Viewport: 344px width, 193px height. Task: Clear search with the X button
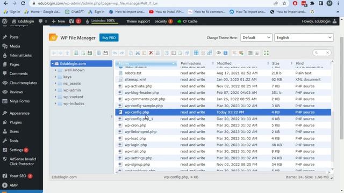[x=327, y=53]
